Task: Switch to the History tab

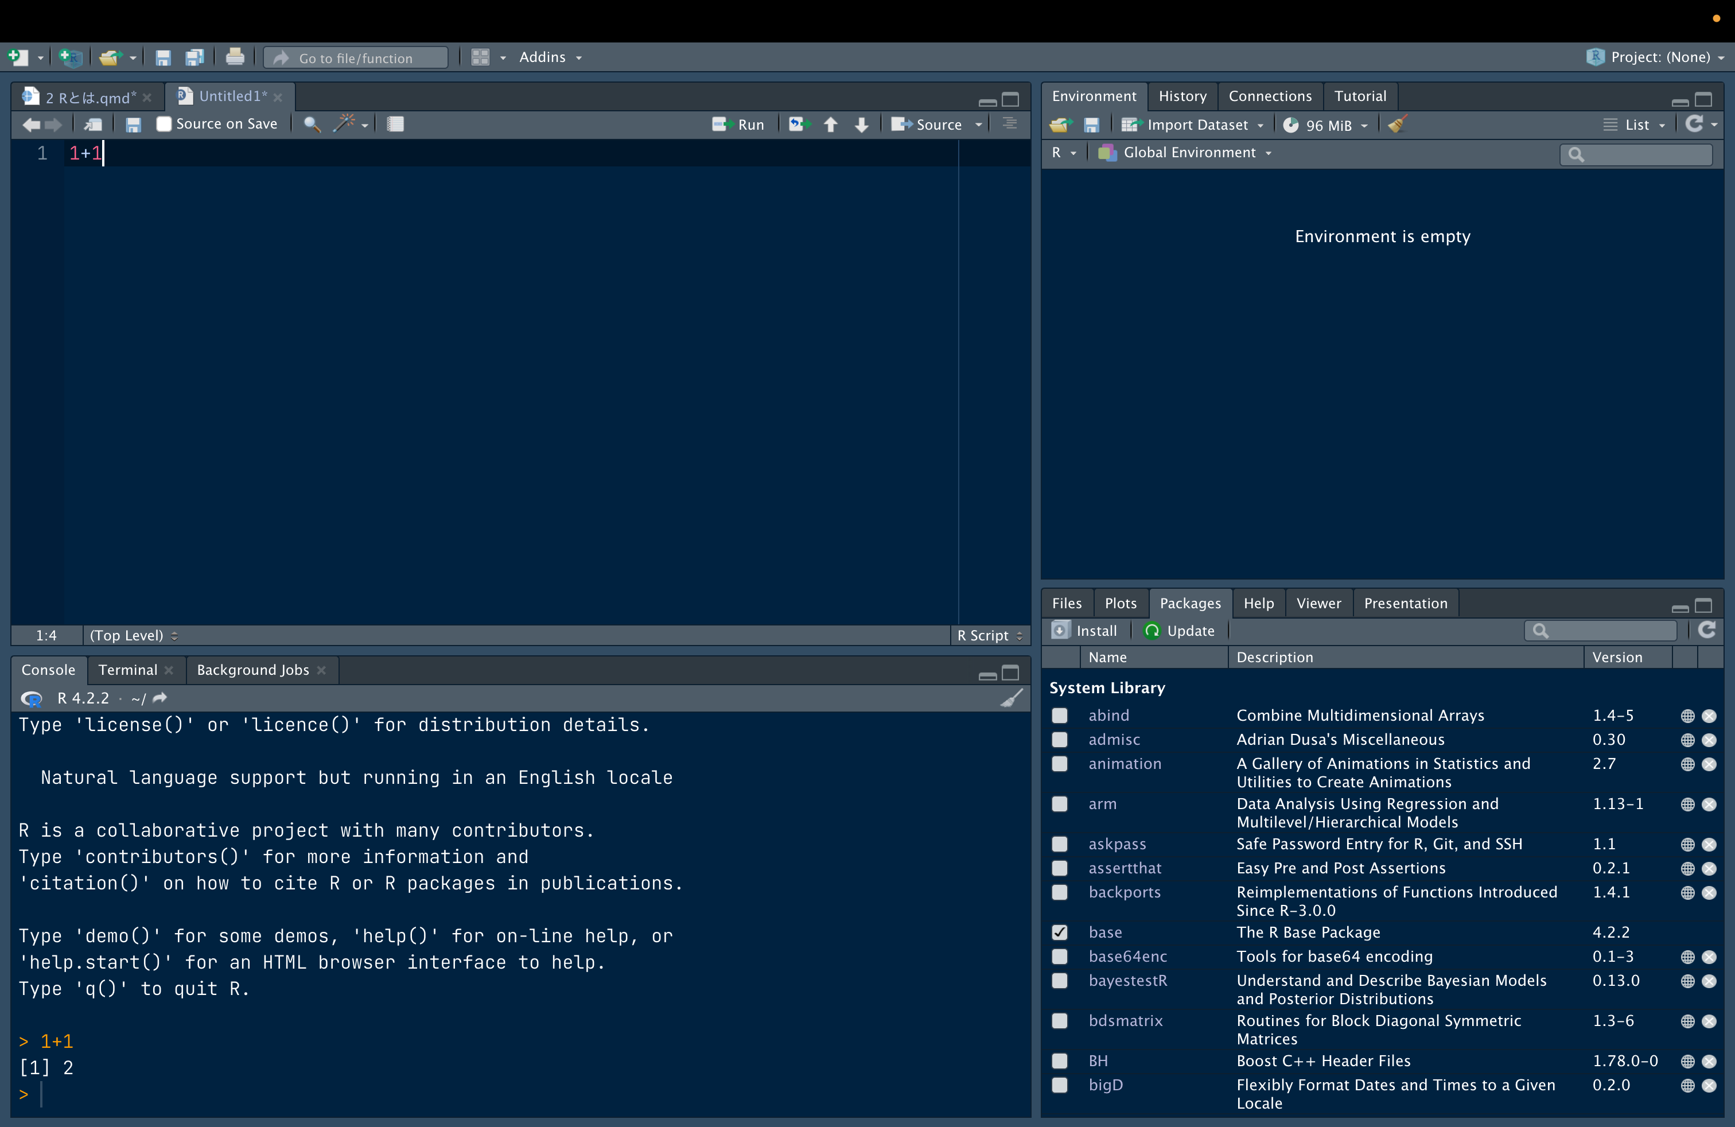Action: pos(1182,96)
